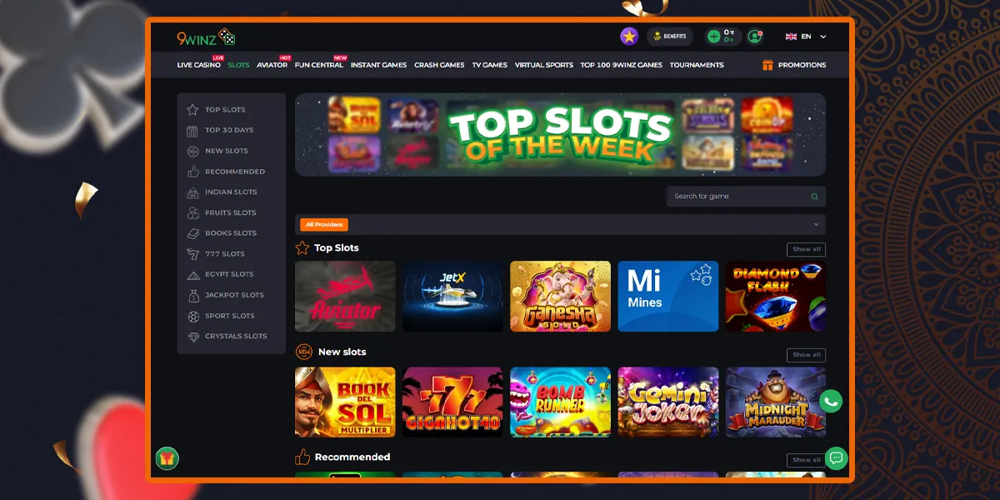The image size is (1000, 500).
Task: Open the EN language selector
Action: (806, 37)
